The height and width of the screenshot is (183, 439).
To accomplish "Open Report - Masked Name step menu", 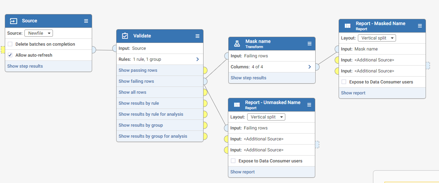I will [x=420, y=26].
